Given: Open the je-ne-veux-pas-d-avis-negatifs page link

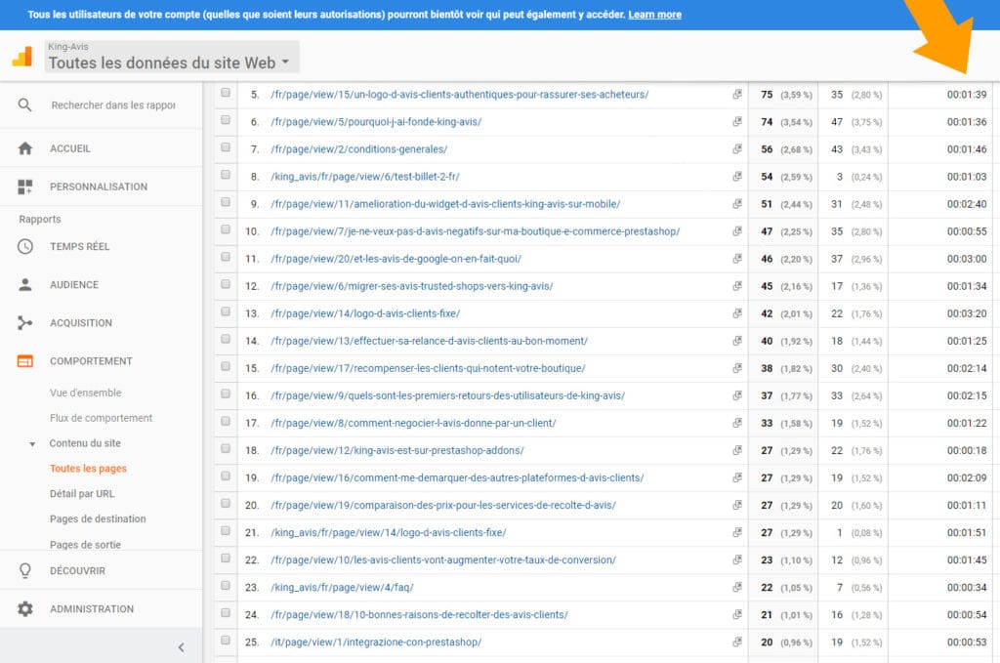Looking at the screenshot, I should (x=476, y=231).
